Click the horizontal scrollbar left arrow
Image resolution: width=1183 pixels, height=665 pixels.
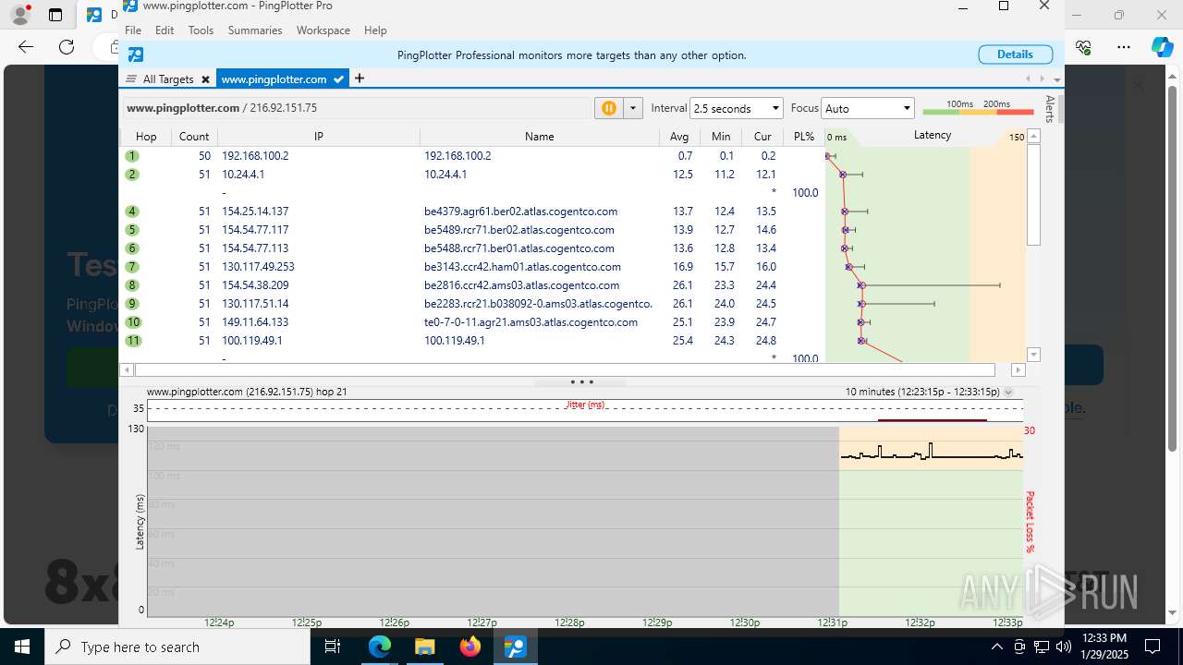pyautogui.click(x=128, y=369)
